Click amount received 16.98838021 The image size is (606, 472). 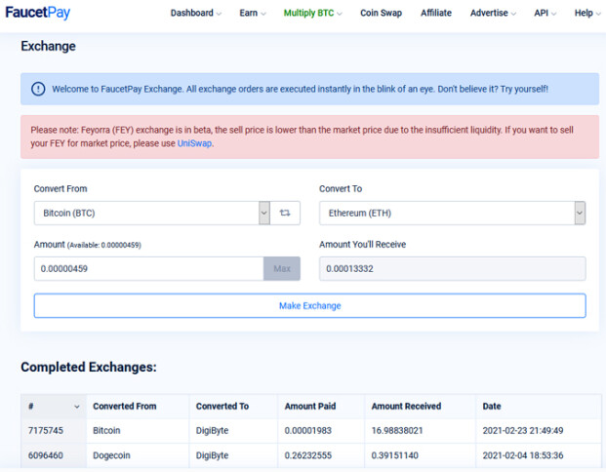[x=397, y=431]
